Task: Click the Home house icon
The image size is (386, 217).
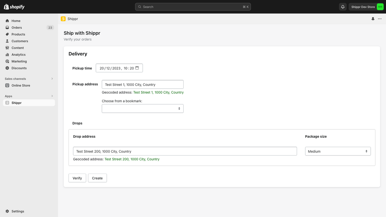Action: click(7, 21)
